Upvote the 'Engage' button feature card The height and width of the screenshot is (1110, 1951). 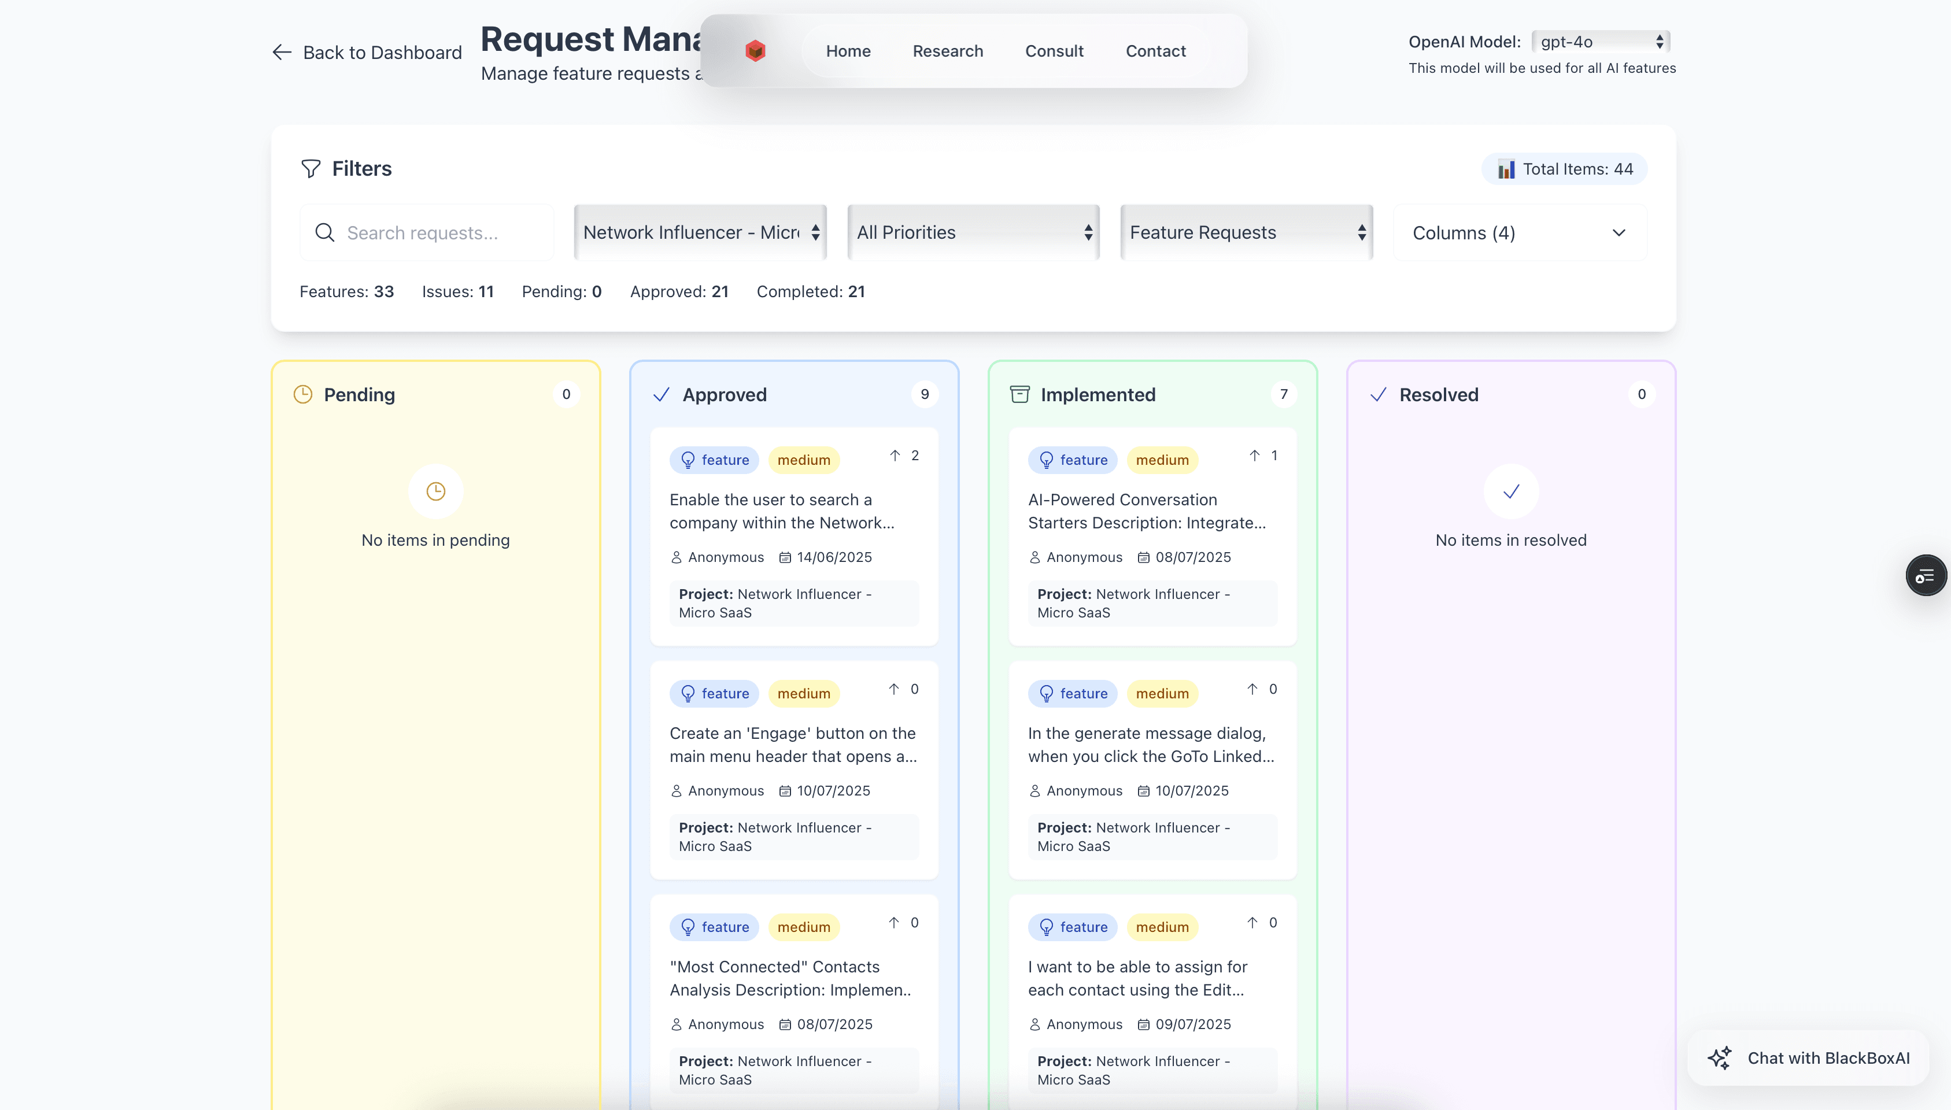tap(895, 689)
